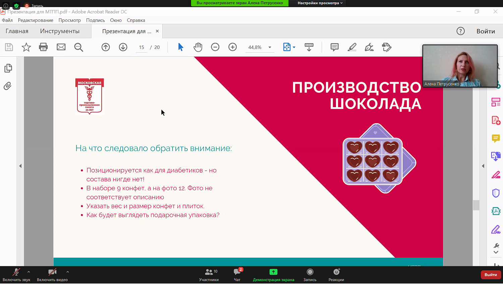The image size is (503, 284).
Task: Click the vertical scrollbar thumb
Action: 476,205
